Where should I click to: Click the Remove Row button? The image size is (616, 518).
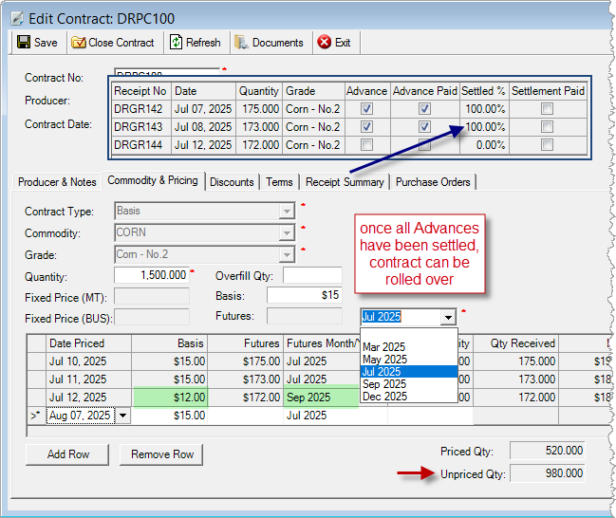point(161,454)
